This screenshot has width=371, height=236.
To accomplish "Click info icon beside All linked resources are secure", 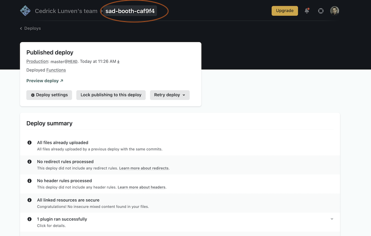I will point(29,200).
